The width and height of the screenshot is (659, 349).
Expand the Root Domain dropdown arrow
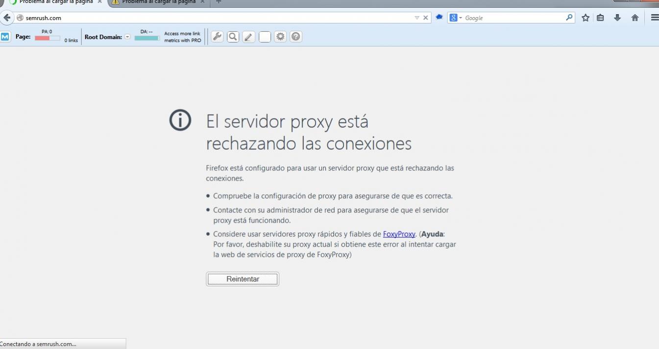127,37
